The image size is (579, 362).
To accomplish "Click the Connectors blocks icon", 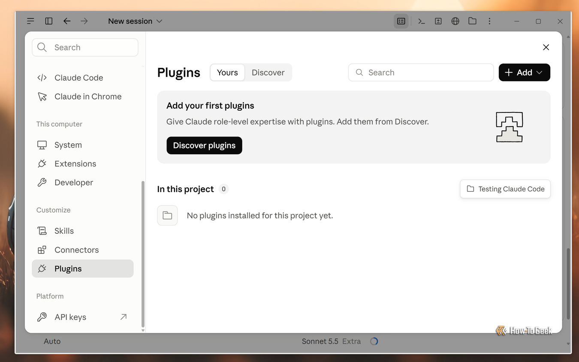I will point(42,250).
